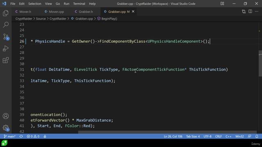
Task: Open the Extensions view
Action: coord(5,60)
